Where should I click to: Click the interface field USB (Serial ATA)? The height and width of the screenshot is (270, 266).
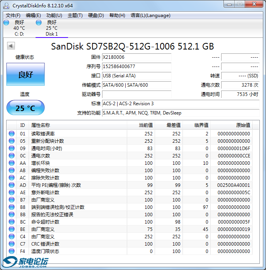point(136,76)
